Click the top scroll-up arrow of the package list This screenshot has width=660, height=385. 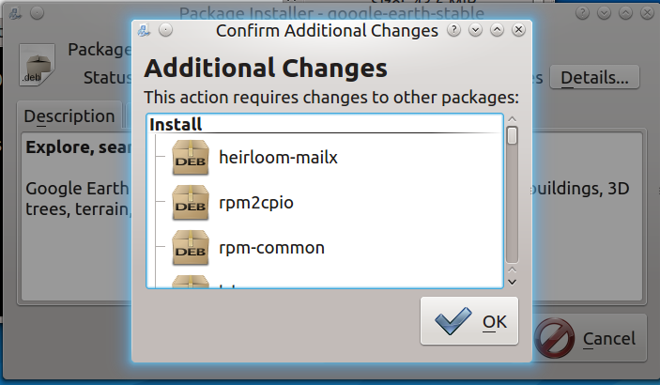[512, 119]
